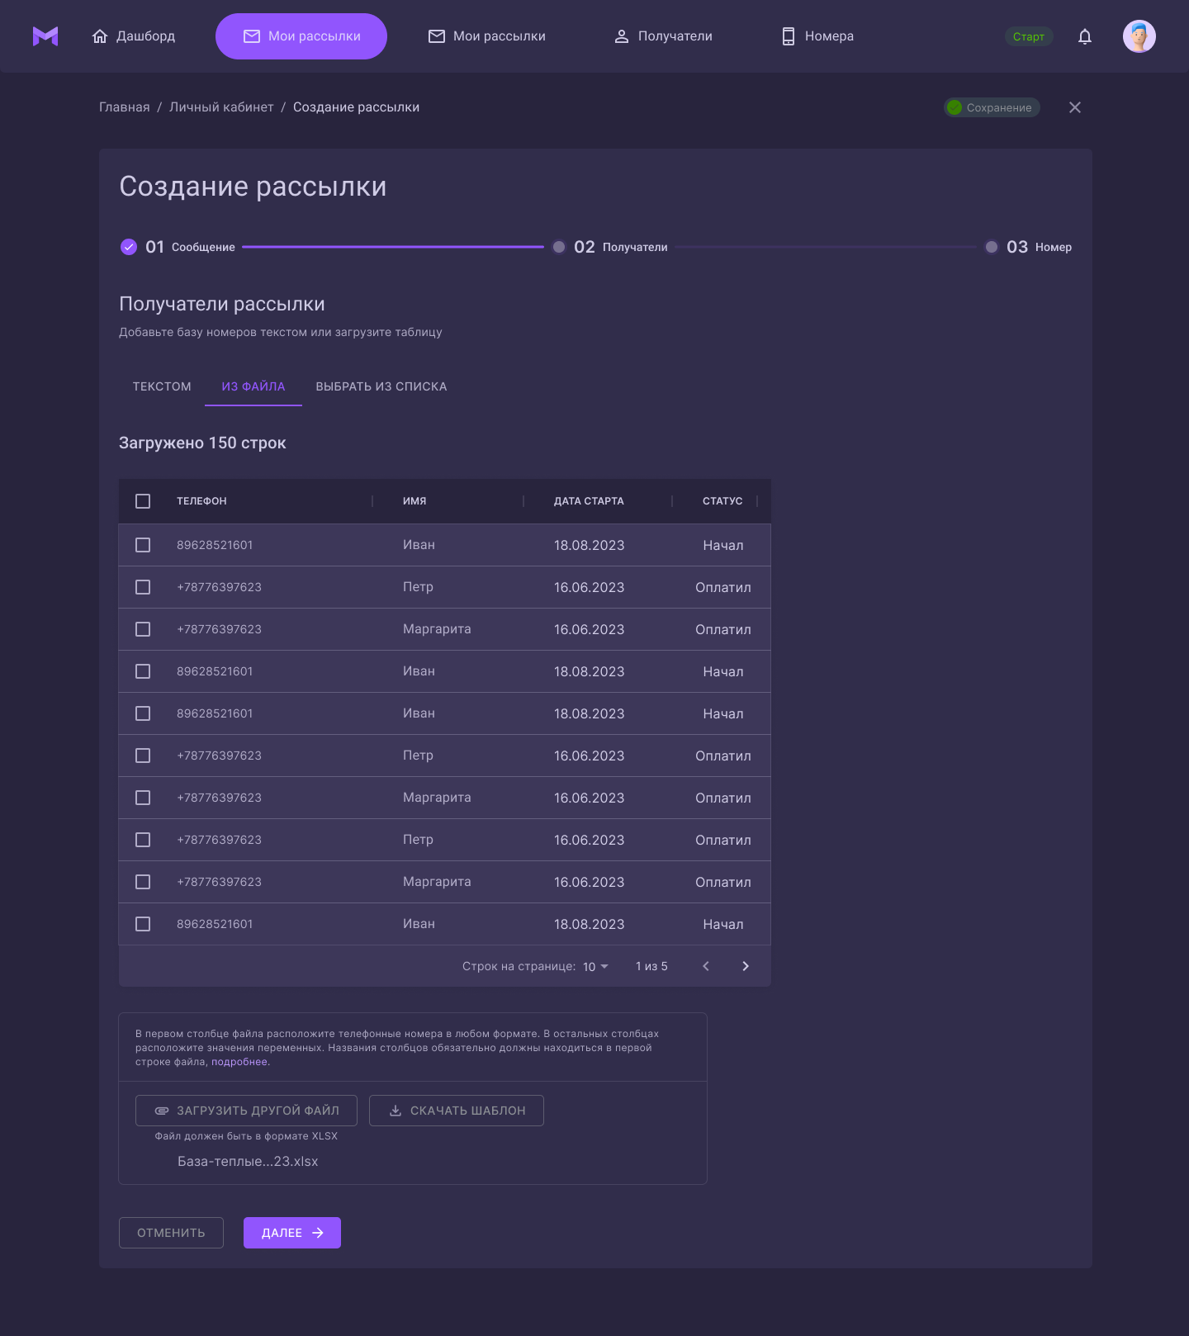Viewport: 1189px width, 1336px height.
Task: Toggle the select-all checkbox in table header
Action: tap(143, 501)
